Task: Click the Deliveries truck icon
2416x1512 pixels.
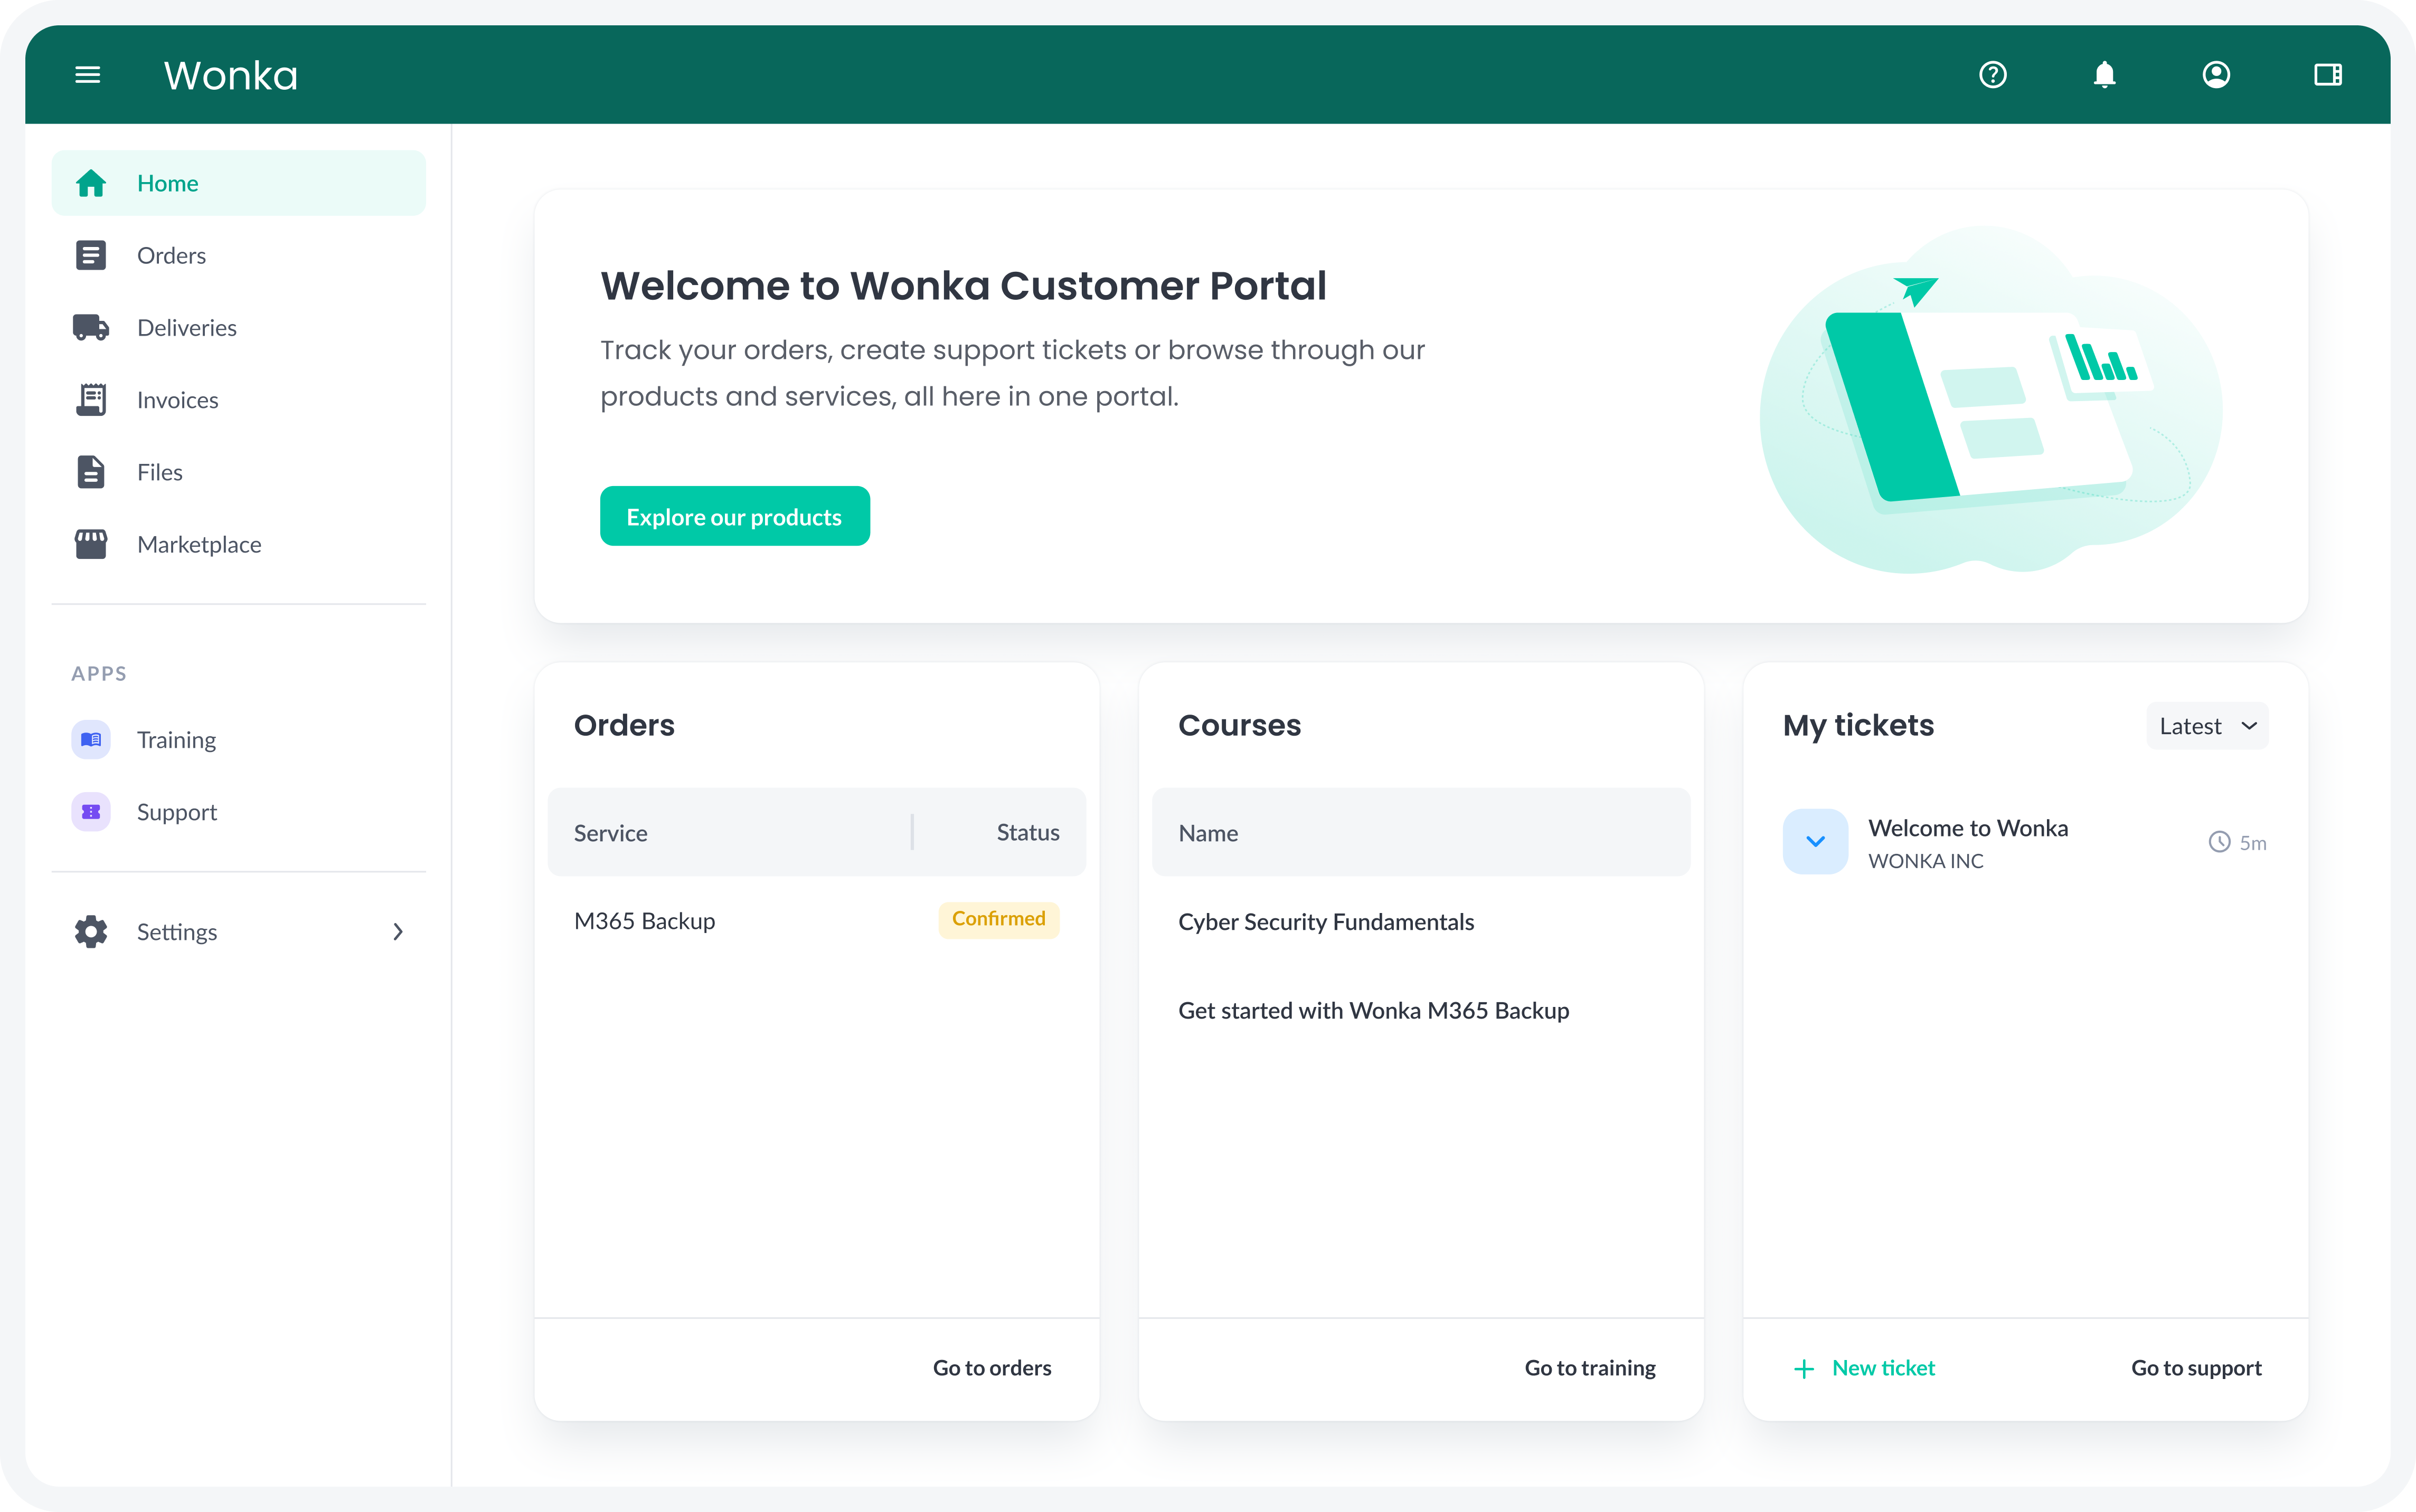Action: click(91, 328)
